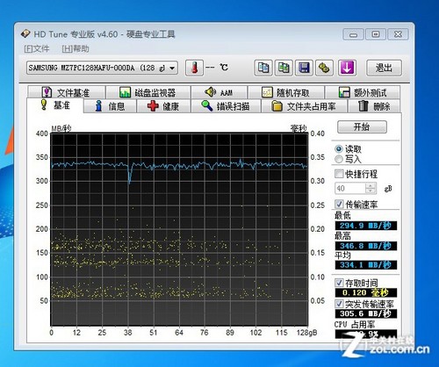Open the 健康 tab with red cross
The height and width of the screenshot is (367, 439).
coord(163,106)
